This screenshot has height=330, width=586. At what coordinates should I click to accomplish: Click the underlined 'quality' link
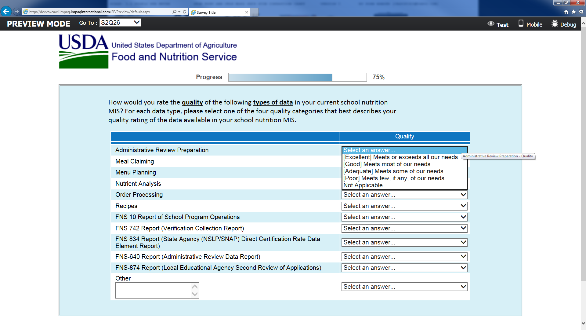click(x=192, y=102)
